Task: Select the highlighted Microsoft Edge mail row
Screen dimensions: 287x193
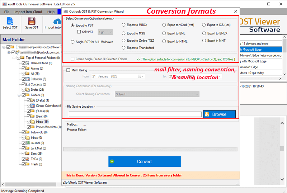Action: [261, 50]
